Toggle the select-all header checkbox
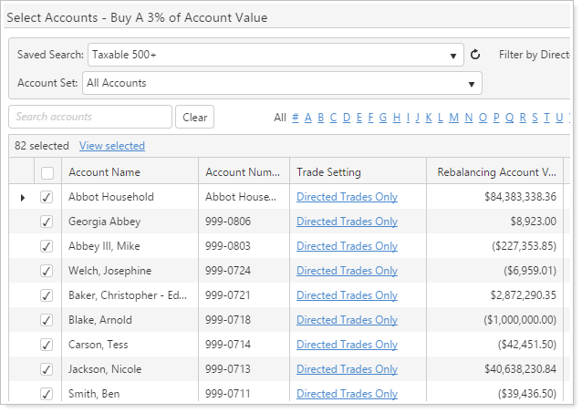Screen dimensions: 582x413 tap(47, 172)
